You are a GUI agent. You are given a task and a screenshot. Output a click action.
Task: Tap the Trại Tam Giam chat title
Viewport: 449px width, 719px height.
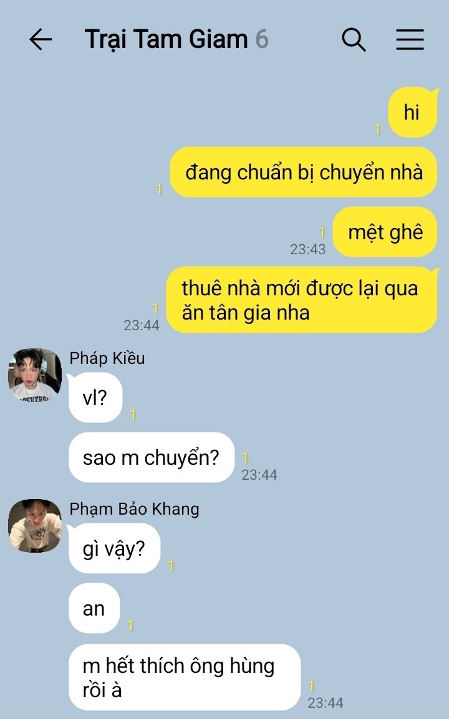pyautogui.click(x=167, y=39)
